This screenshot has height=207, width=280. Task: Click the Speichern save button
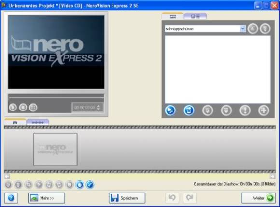127,198
